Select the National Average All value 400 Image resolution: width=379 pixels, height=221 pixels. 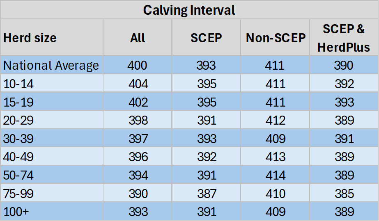pos(138,65)
